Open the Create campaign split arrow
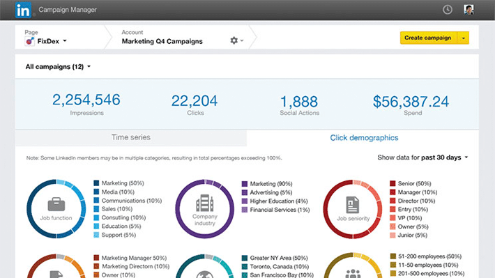Viewport: 495px width, 278px height. coord(463,38)
